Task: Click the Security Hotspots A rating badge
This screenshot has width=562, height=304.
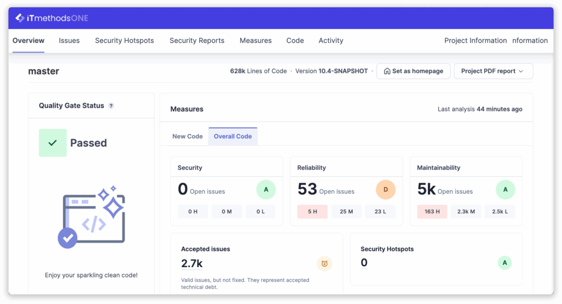Action: [x=505, y=263]
